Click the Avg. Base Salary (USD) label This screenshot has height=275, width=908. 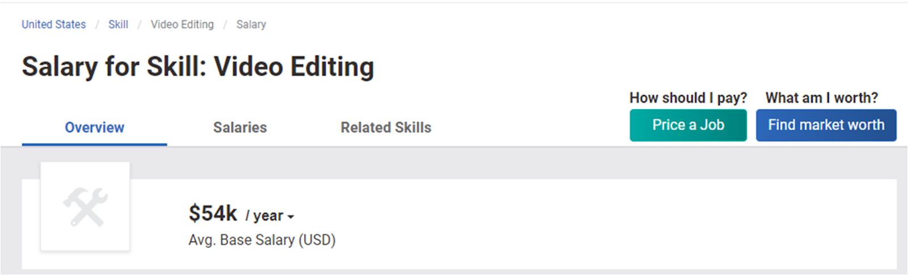tap(262, 240)
